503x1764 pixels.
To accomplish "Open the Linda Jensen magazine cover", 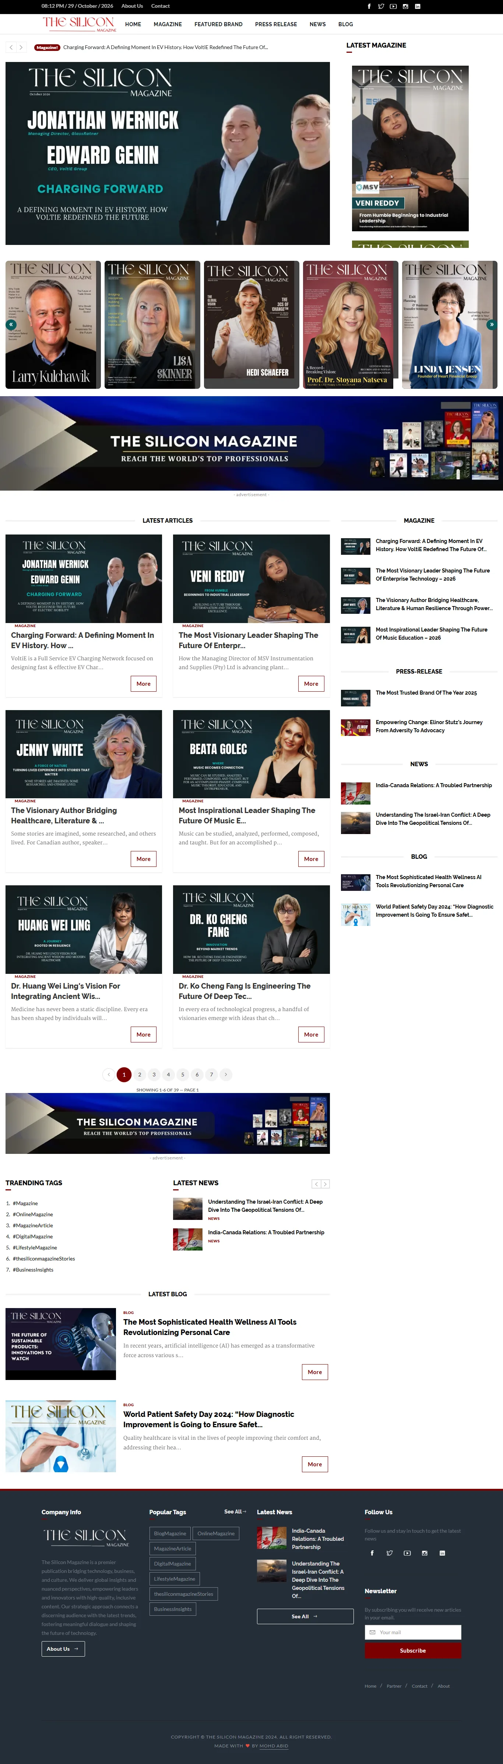I will 450,325.
